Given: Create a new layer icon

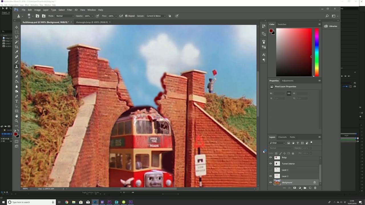Looking at the screenshot, I should [310, 188].
